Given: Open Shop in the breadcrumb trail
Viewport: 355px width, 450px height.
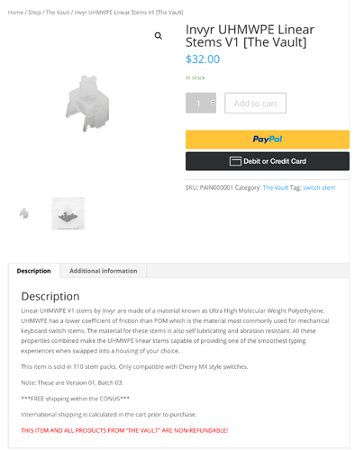Looking at the screenshot, I should 34,13.
